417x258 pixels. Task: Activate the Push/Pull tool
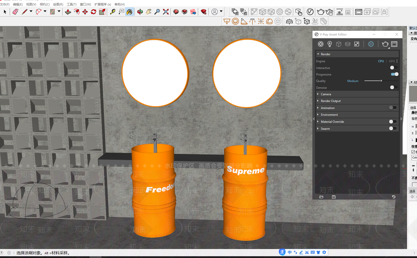(68, 12)
